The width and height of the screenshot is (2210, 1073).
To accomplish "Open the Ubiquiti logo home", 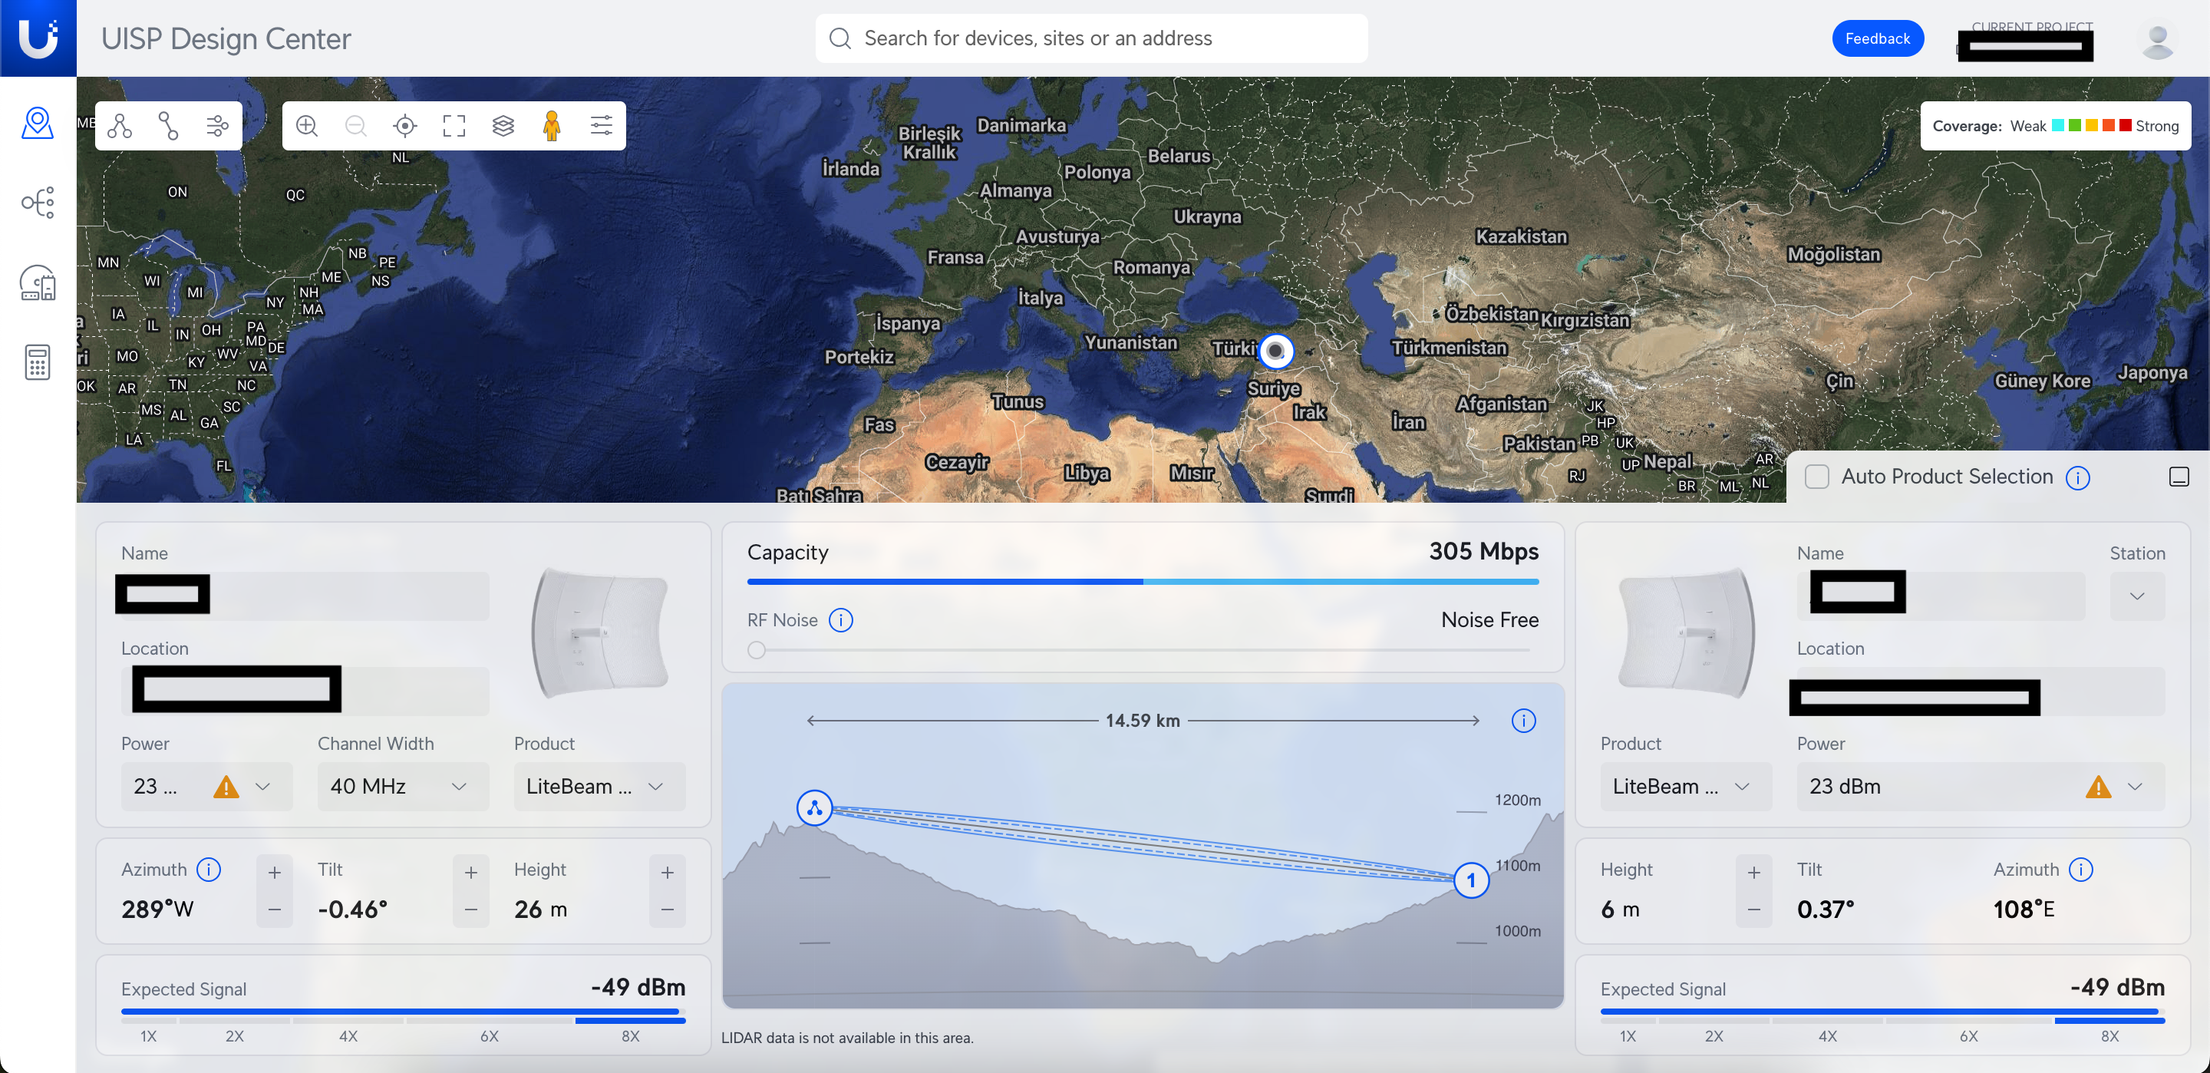I will [38, 38].
